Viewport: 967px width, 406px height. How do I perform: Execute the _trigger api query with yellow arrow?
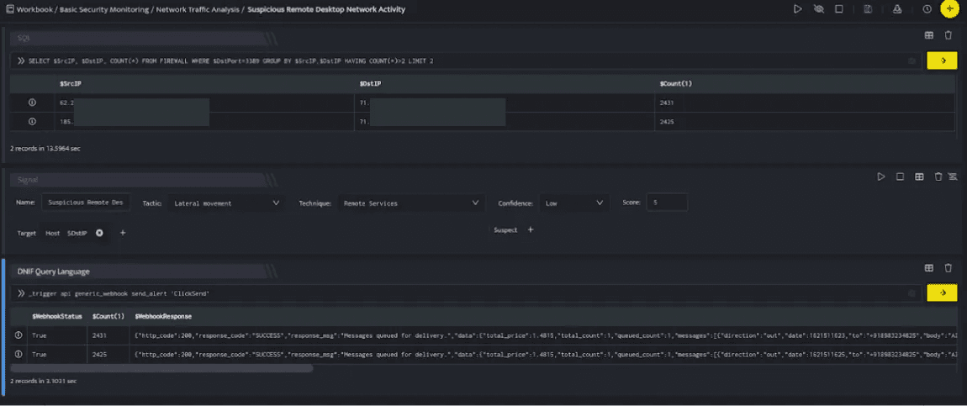pos(943,293)
